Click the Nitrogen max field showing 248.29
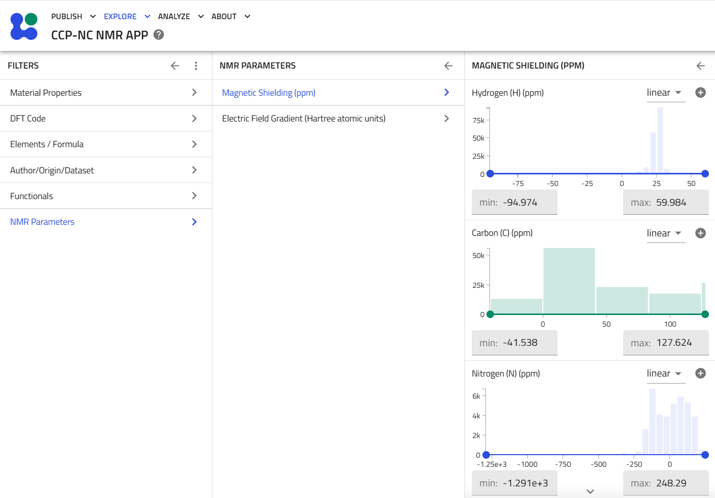The height and width of the screenshot is (498, 715). click(666, 483)
